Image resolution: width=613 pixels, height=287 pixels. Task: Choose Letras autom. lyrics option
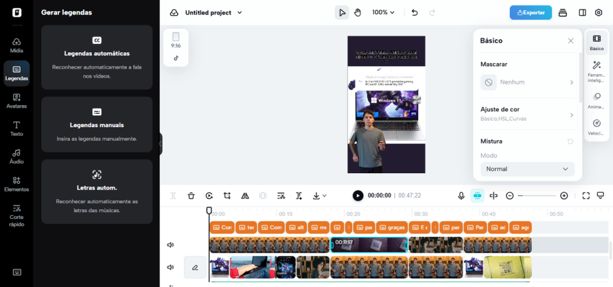click(97, 192)
